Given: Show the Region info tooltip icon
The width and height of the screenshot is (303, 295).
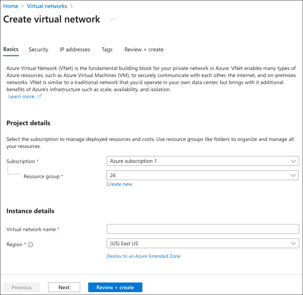Looking at the screenshot, I should [x=31, y=245].
